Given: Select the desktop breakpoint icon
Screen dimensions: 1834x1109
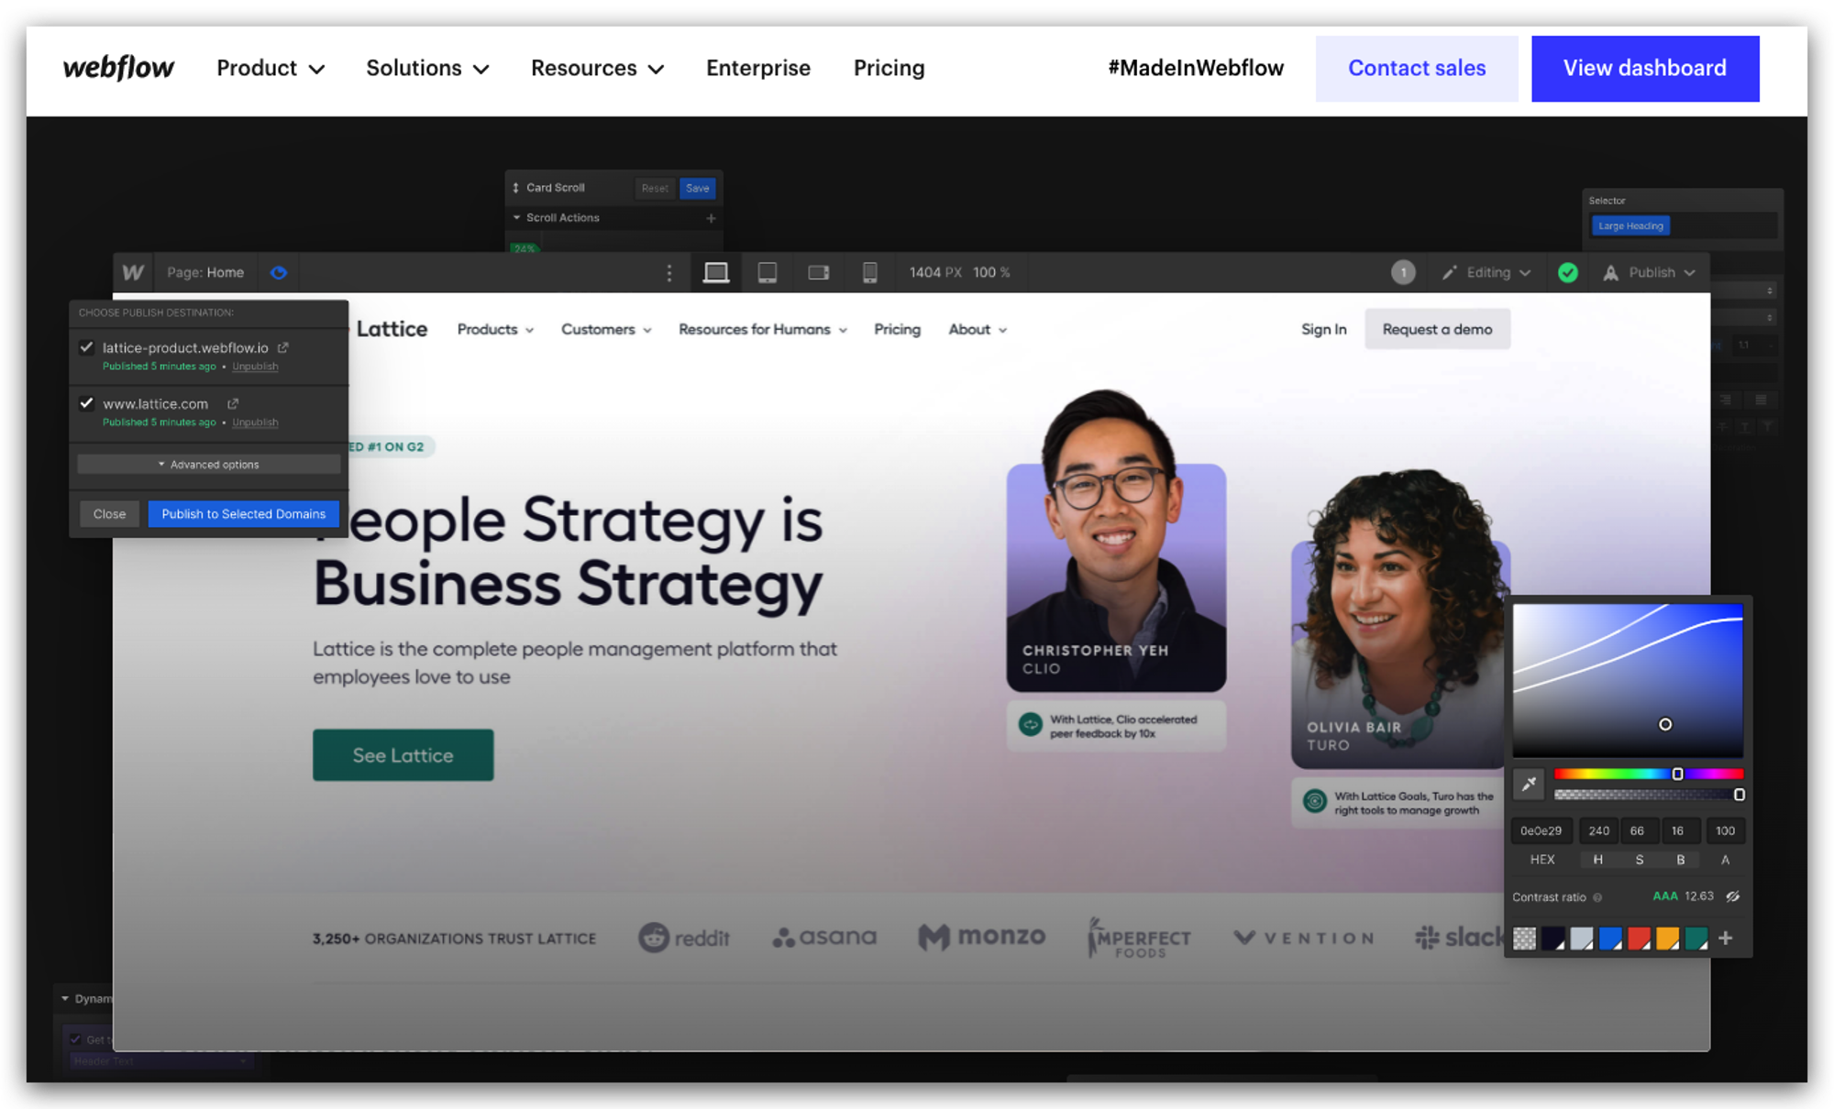Looking at the screenshot, I should click(715, 272).
